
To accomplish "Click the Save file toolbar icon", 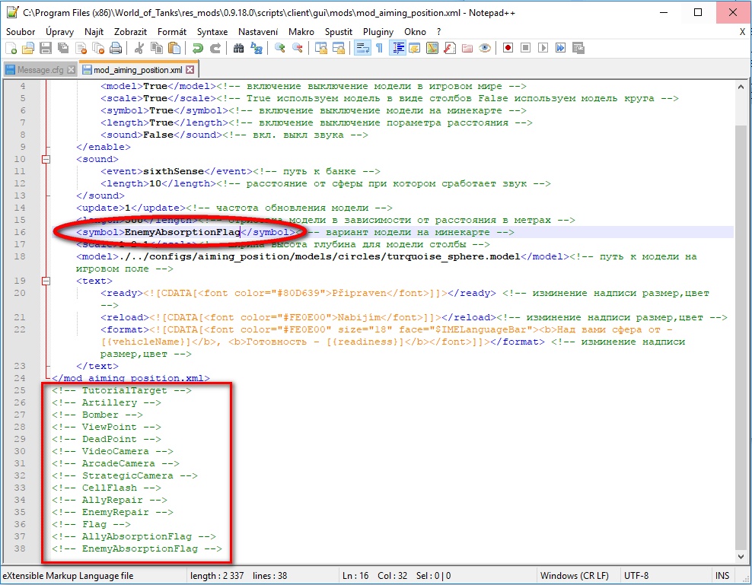I will click(x=45, y=48).
